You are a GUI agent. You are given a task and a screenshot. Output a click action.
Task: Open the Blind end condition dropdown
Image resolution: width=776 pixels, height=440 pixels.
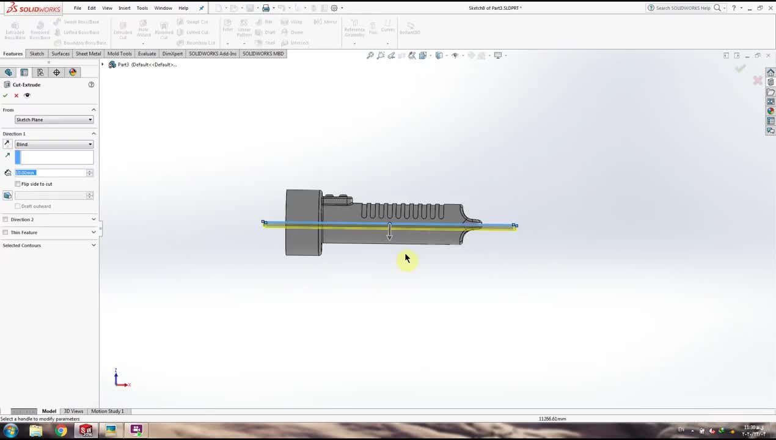pos(54,144)
